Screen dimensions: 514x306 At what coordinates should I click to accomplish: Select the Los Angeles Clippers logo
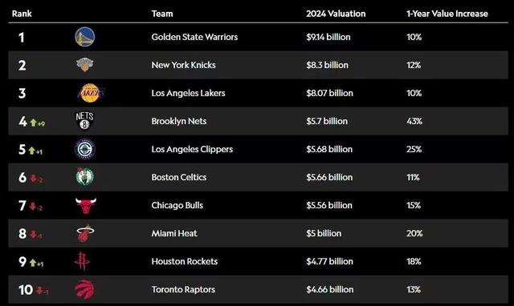[85, 149]
